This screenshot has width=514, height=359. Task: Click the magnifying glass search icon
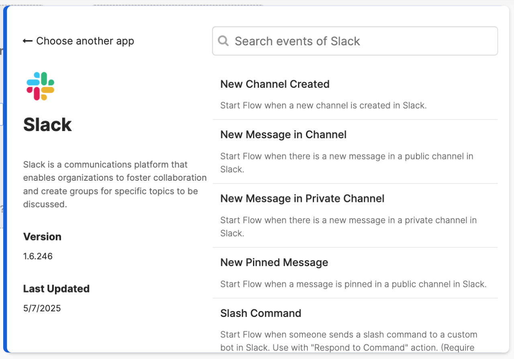224,41
